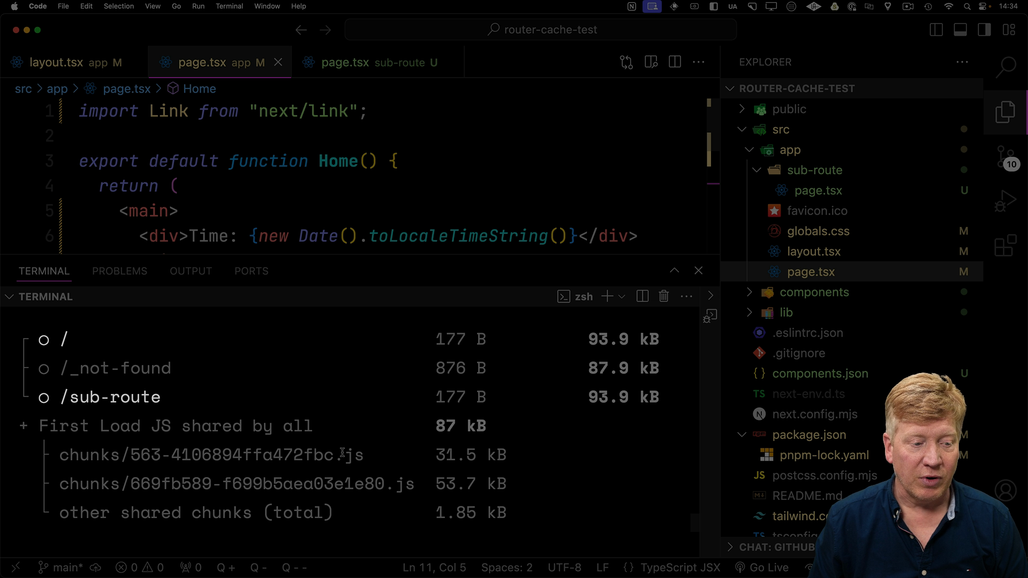Open the Run and Debug view
This screenshot has height=578, width=1028.
(x=1005, y=201)
